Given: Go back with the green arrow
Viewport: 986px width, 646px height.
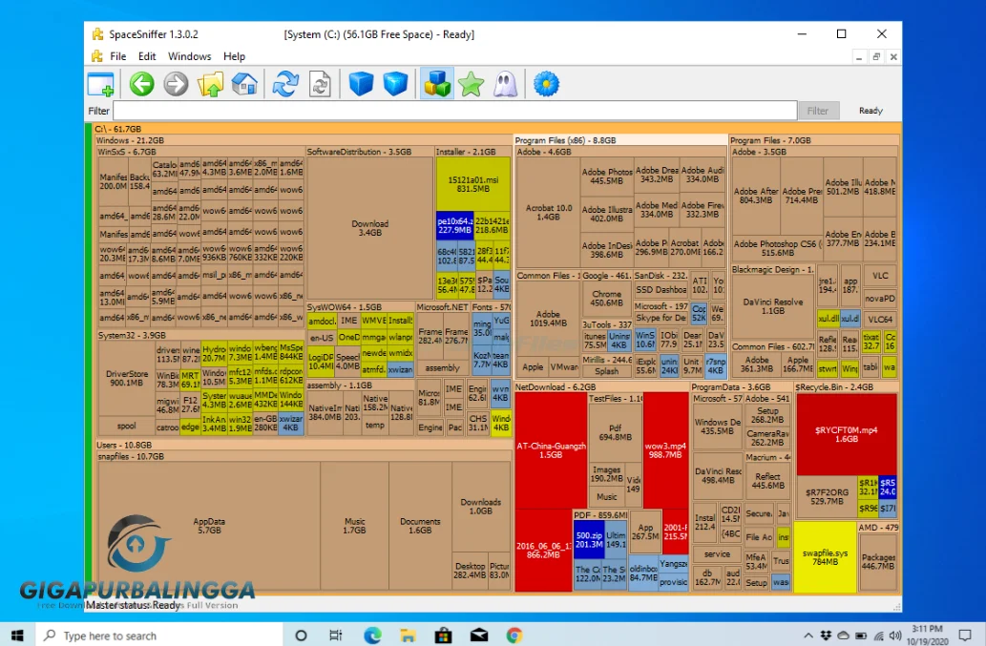Looking at the screenshot, I should [x=142, y=84].
